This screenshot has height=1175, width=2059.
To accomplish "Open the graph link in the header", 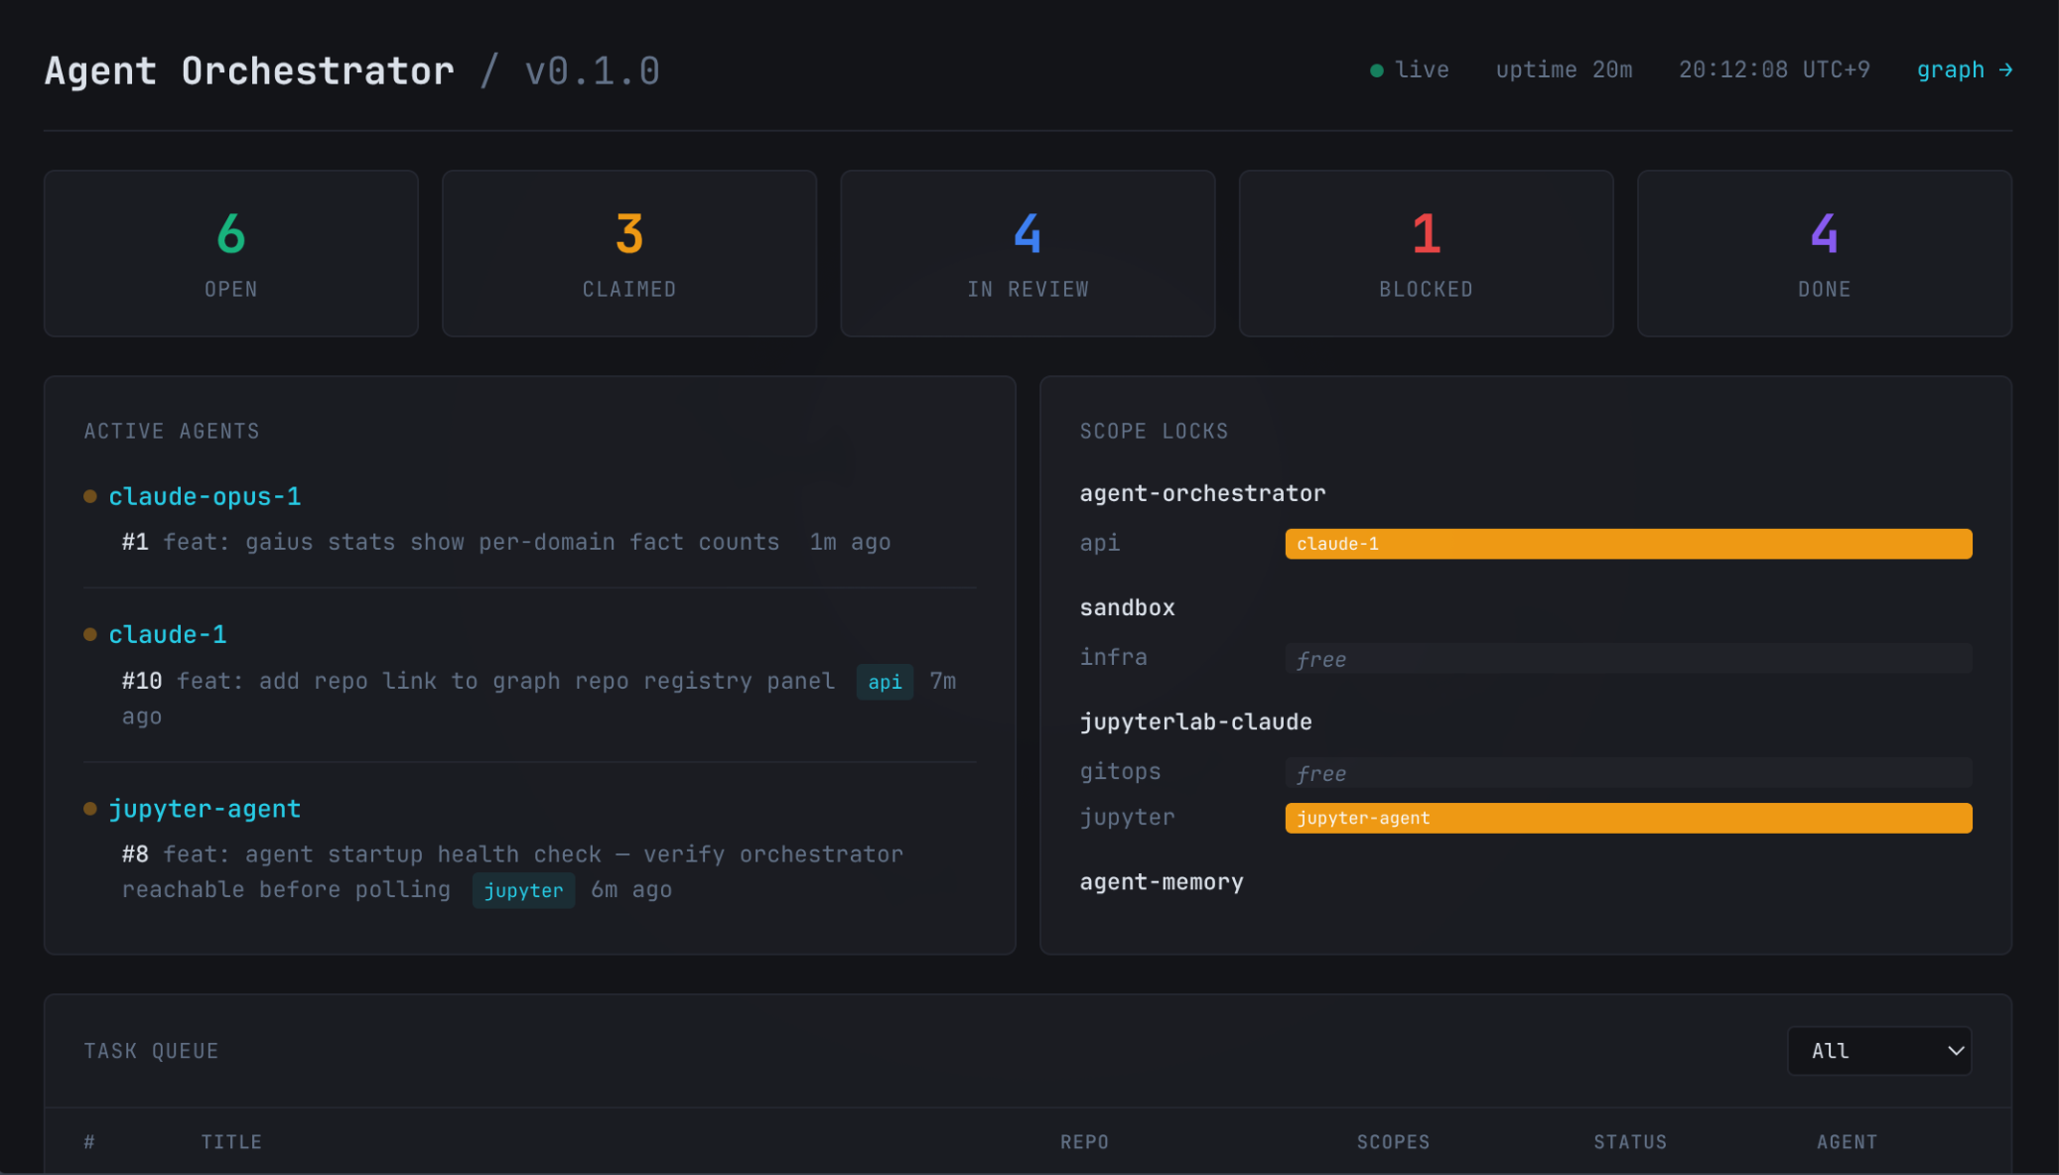I will pyautogui.click(x=1964, y=70).
